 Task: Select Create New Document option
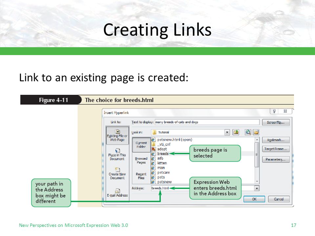(117, 173)
